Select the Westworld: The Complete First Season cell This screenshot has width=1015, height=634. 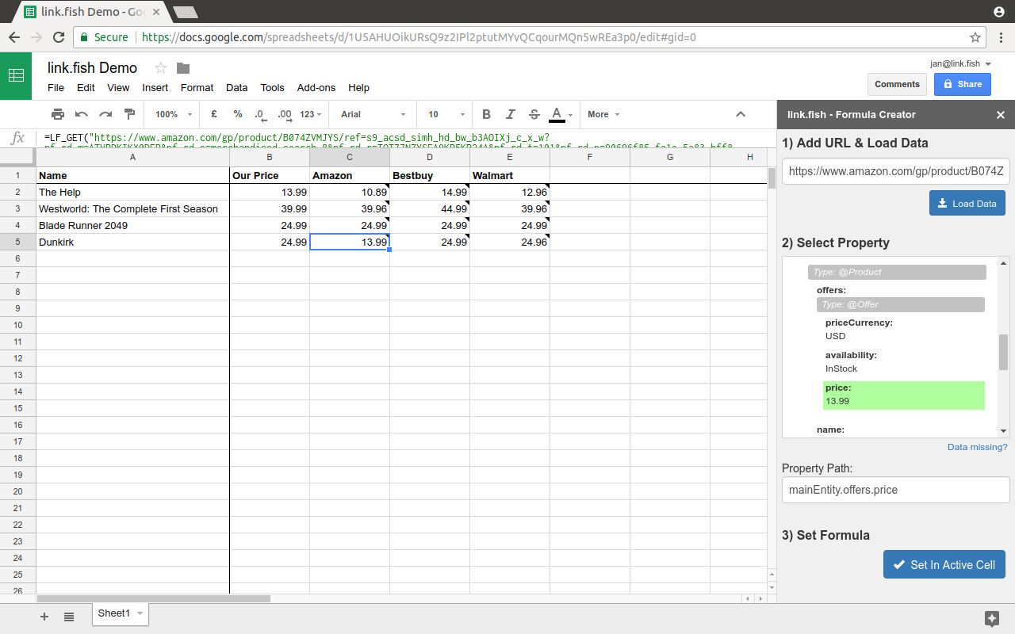pos(132,208)
